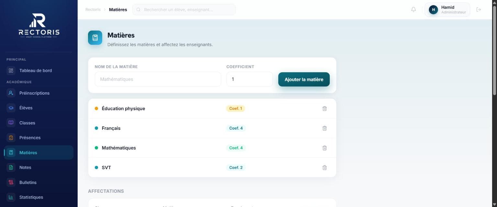The width and height of the screenshot is (497, 207).
Task: Select the Matières menu entry
Action: tap(39, 153)
